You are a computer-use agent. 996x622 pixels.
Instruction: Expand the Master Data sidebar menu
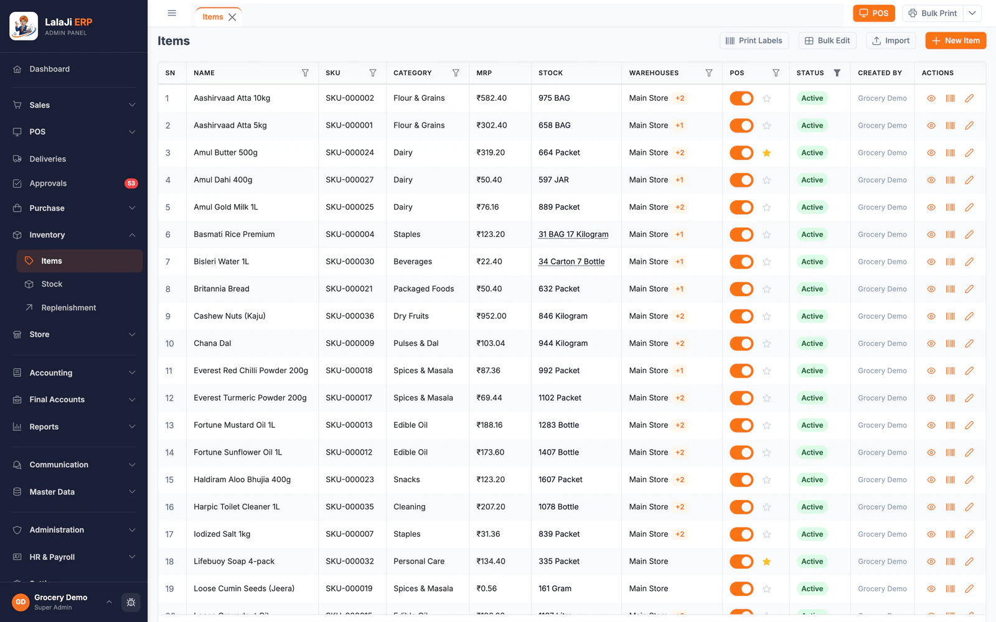click(74, 492)
